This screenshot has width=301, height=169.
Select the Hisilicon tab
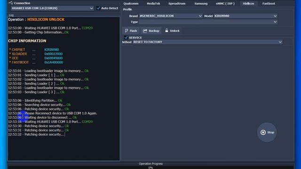click(248, 3)
